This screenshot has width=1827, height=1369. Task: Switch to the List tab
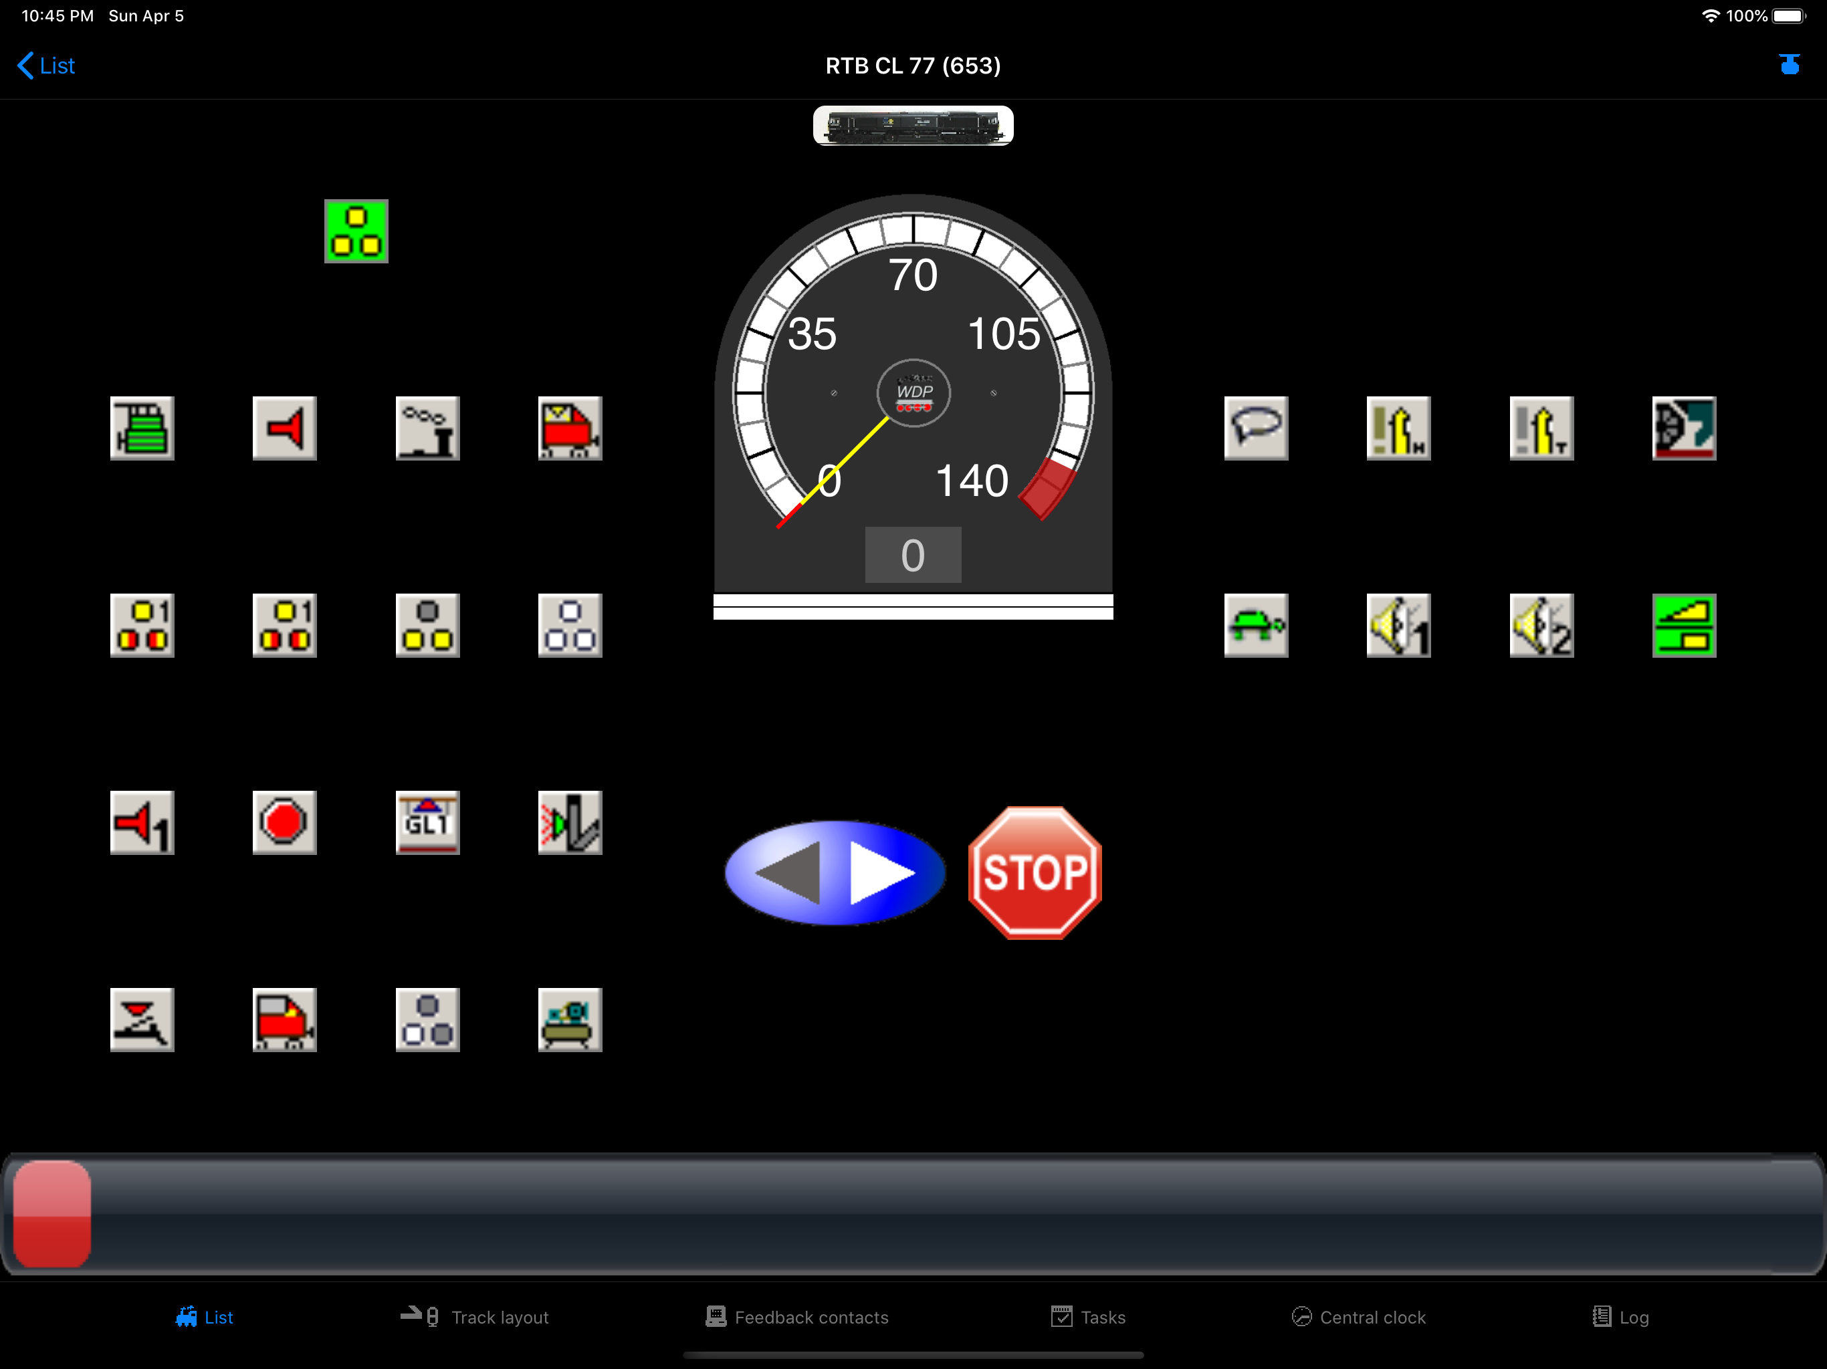[x=204, y=1317]
